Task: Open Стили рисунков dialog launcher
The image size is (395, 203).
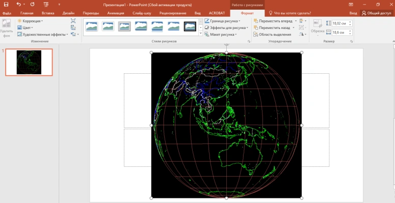Action: point(249,41)
